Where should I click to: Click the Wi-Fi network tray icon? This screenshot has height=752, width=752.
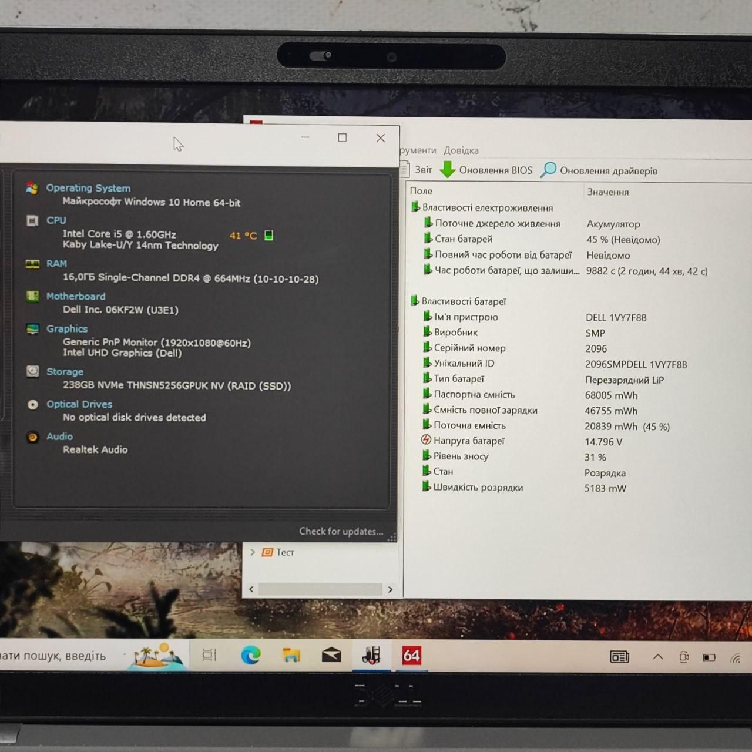736,657
